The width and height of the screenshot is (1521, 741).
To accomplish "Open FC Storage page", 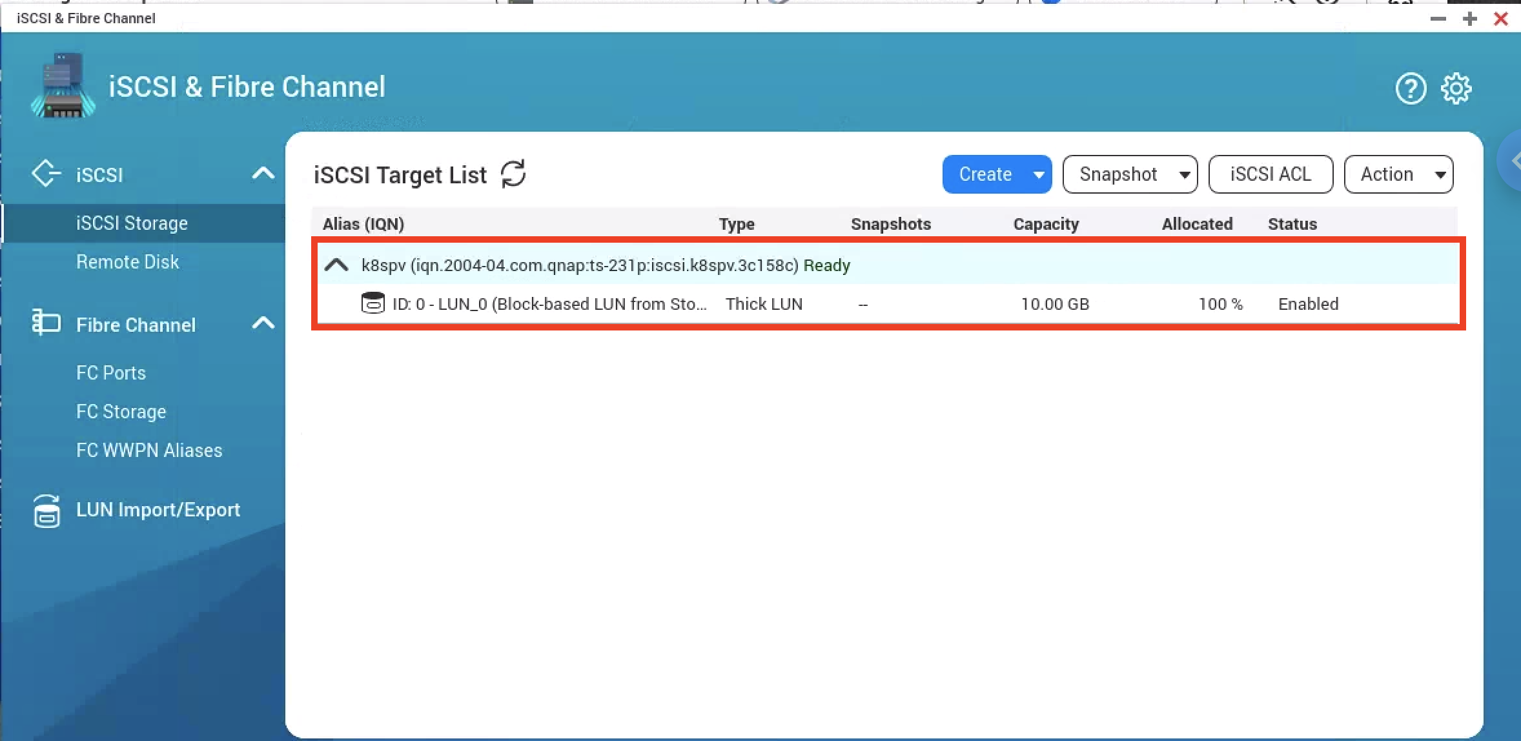I will coord(121,412).
